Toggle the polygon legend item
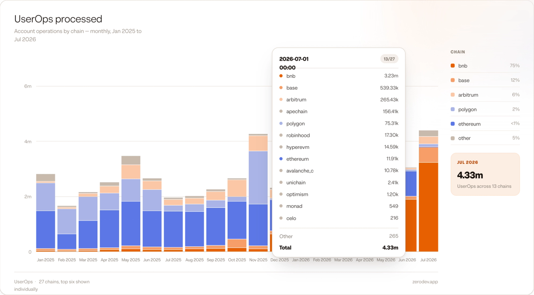This screenshot has width=534, height=295. [x=485, y=109]
